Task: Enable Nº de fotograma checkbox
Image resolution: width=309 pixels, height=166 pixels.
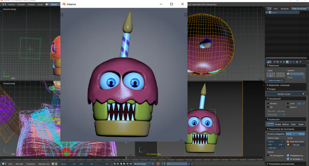Action: point(268,156)
